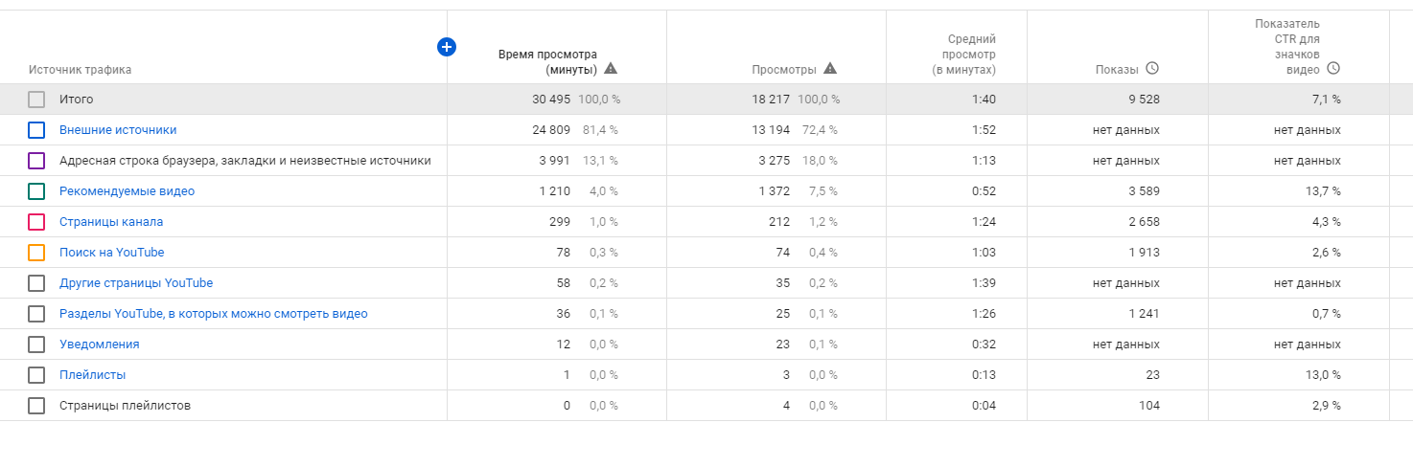Open the Поиск на YouTube link

[x=111, y=253]
